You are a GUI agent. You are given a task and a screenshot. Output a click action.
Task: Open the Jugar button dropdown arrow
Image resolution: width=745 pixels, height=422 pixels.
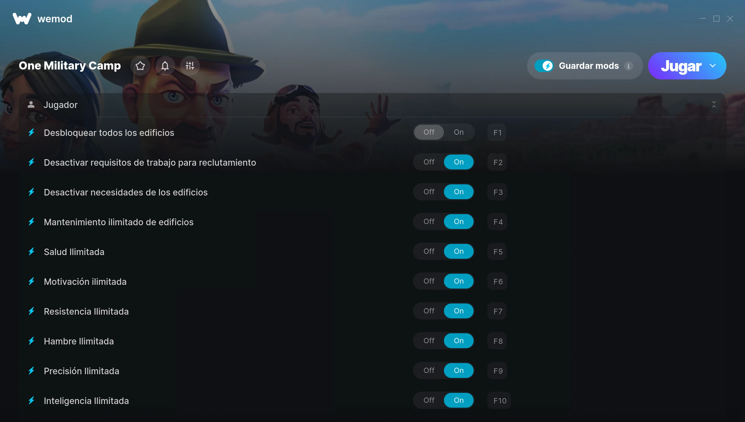(x=713, y=66)
